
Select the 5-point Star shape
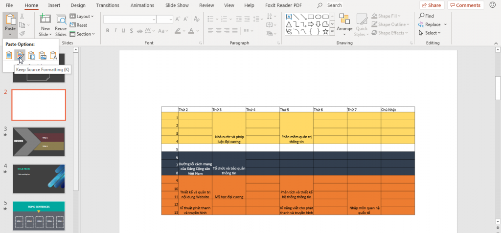point(325,32)
